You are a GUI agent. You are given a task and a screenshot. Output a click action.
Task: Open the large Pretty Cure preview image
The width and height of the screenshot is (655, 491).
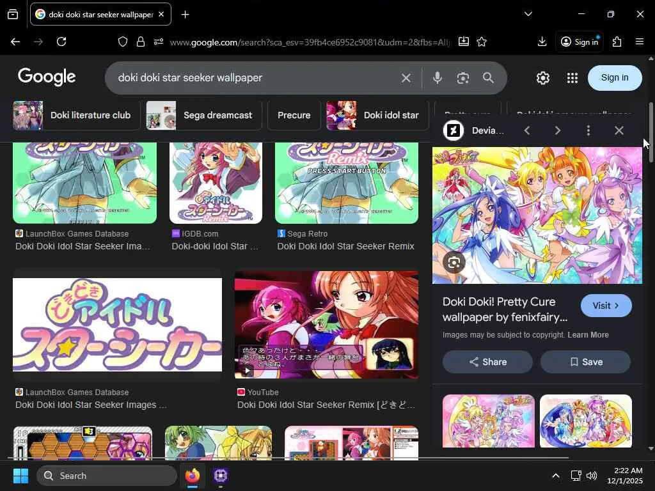click(537, 215)
